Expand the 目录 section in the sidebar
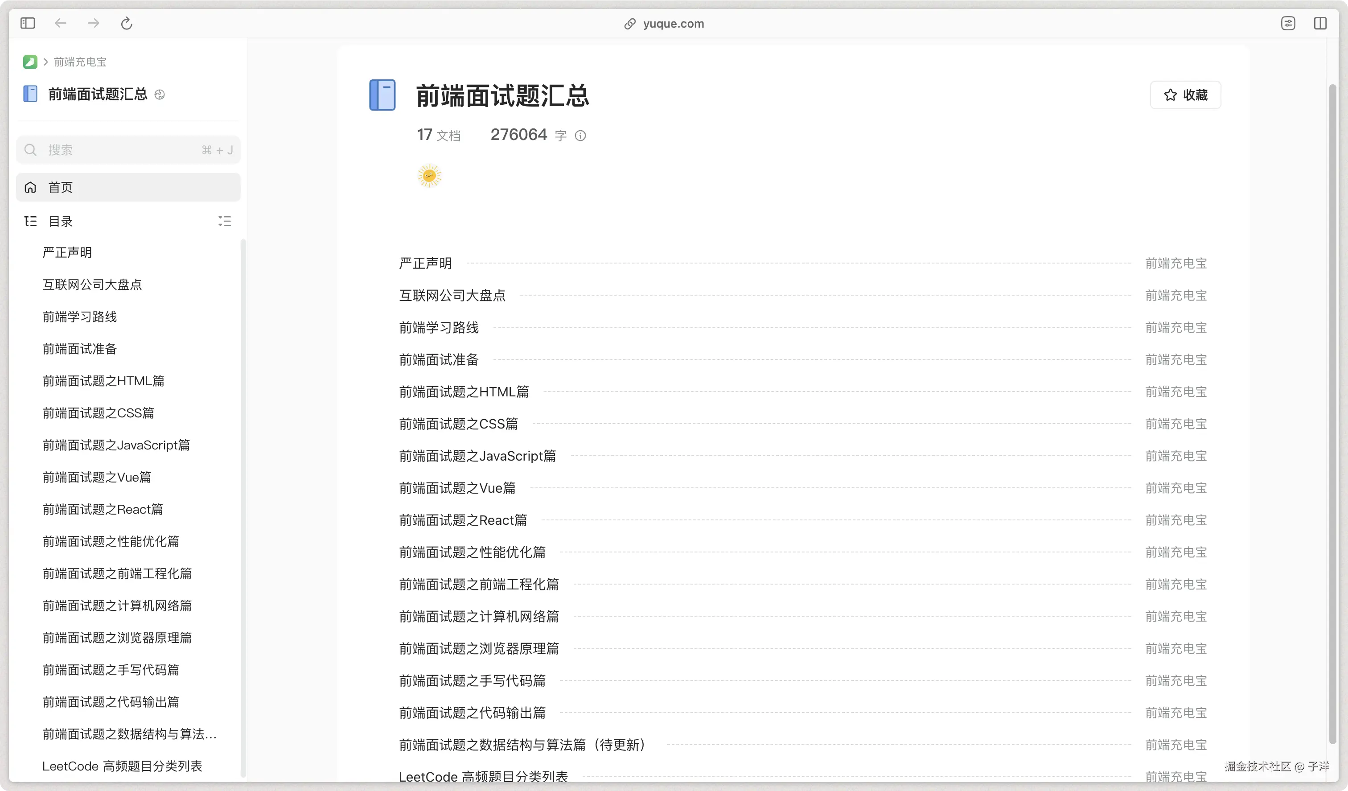The width and height of the screenshot is (1348, 791). click(x=61, y=221)
